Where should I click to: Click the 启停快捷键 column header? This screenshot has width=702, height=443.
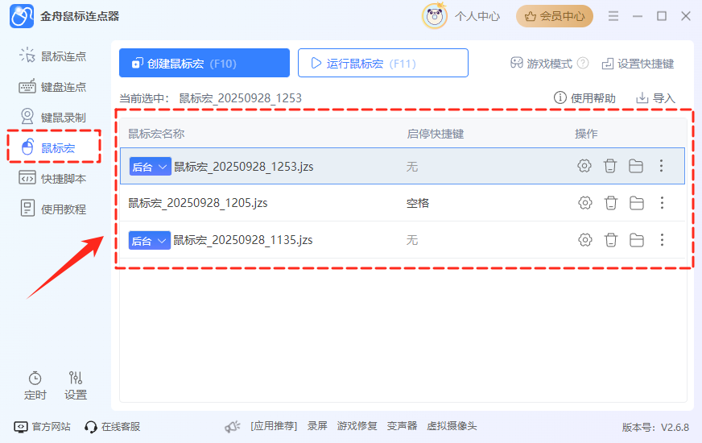pos(436,134)
